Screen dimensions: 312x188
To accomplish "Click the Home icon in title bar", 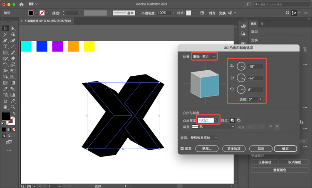I will (x=22, y=4).
